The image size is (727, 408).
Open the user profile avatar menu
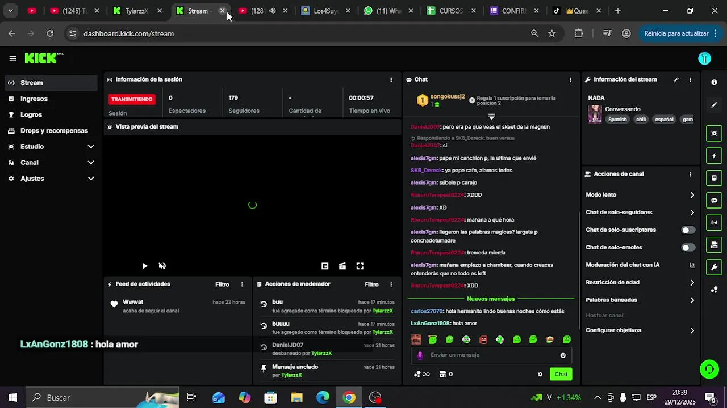[704, 58]
